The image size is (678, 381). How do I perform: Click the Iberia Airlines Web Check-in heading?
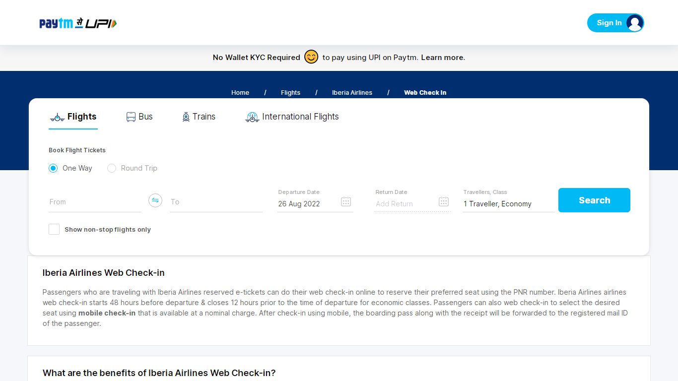pyautogui.click(x=104, y=273)
